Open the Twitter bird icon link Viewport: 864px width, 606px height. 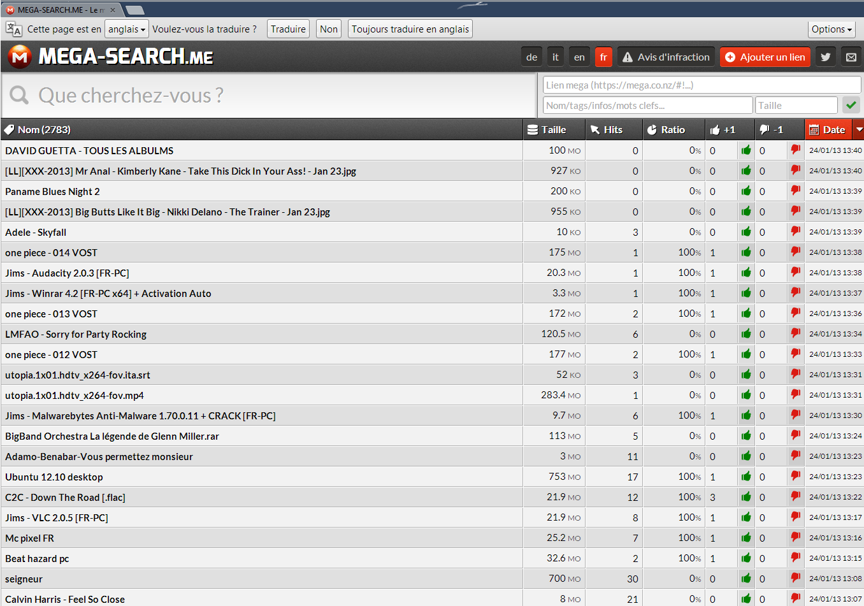point(825,57)
